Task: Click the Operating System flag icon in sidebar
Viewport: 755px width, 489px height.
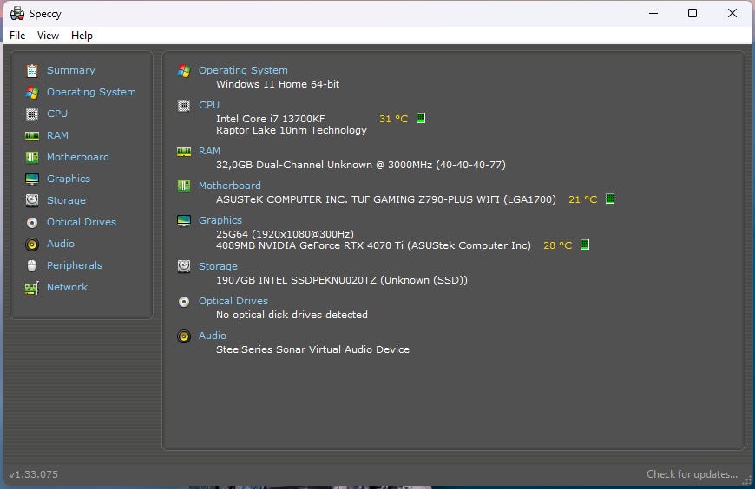Action: 32,93
